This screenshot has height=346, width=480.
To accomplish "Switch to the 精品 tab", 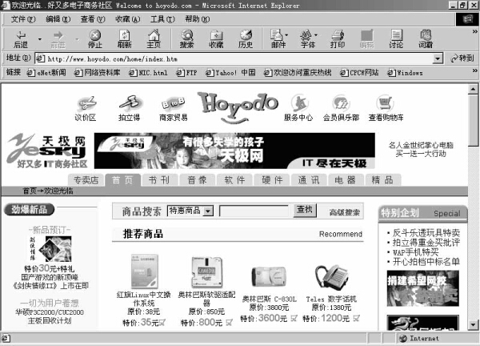I will (382, 180).
